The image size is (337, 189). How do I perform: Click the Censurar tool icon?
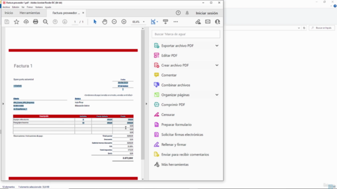[156, 114]
